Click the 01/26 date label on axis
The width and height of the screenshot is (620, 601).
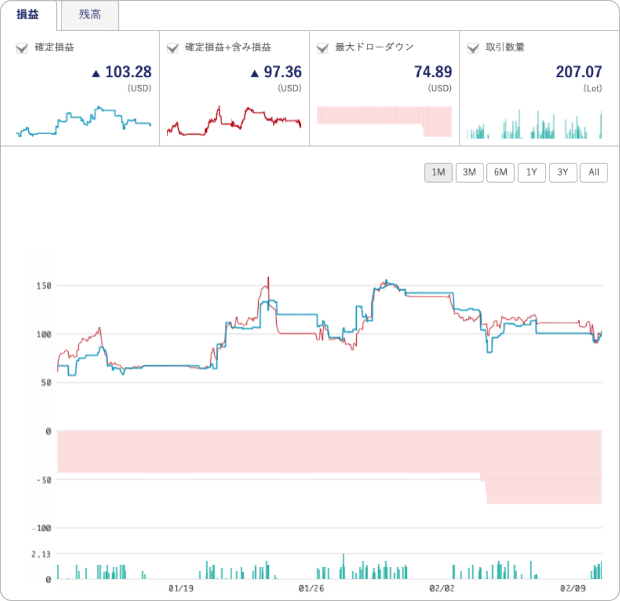click(311, 589)
